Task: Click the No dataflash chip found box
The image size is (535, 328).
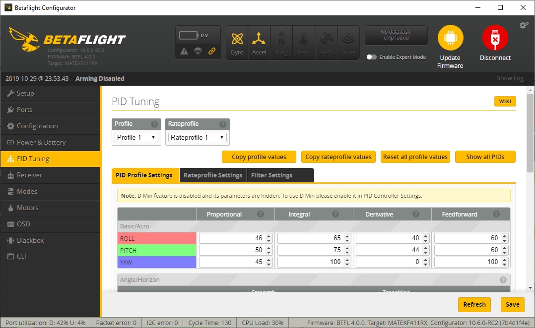Action: [396, 35]
